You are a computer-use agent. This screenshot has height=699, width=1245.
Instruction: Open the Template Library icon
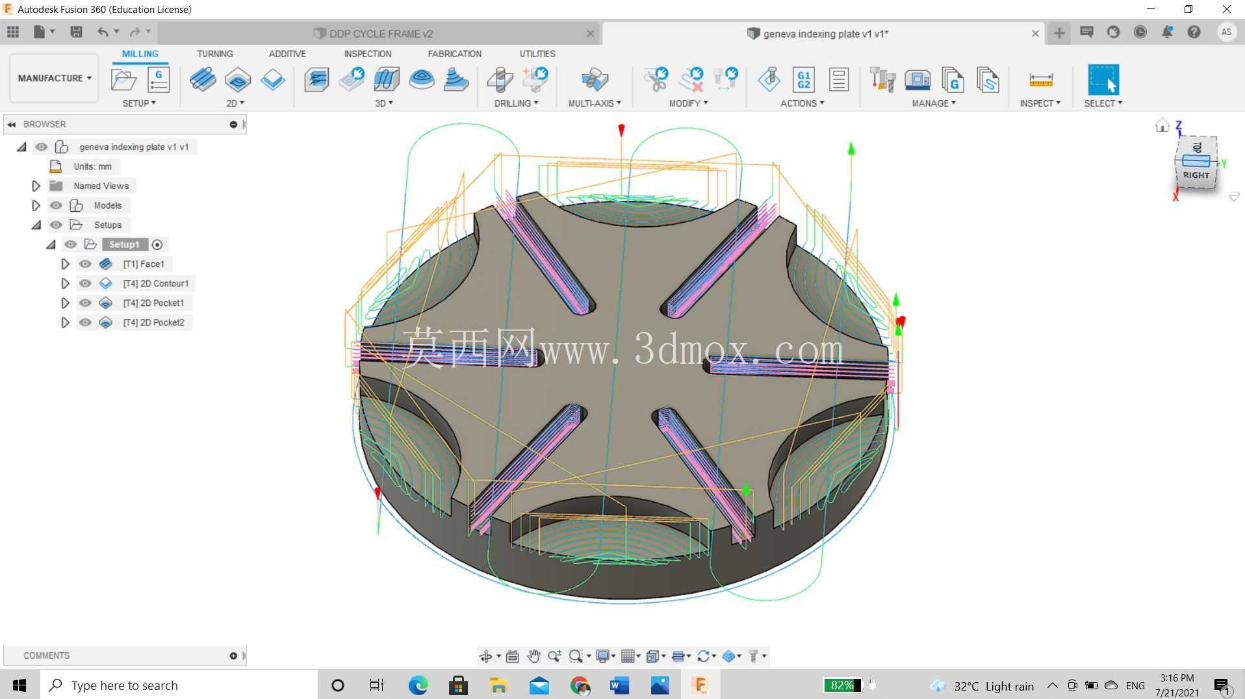[x=988, y=80]
